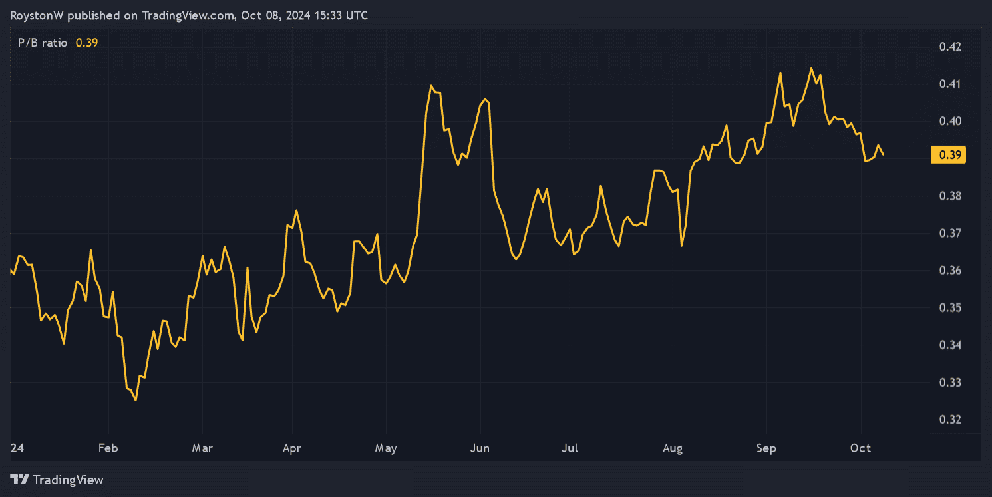The width and height of the screenshot is (992, 497).
Task: Select the Aug label on time axis
Action: (x=673, y=448)
